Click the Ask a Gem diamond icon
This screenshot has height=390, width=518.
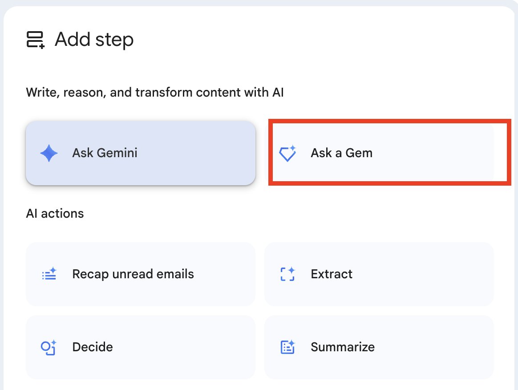(x=287, y=153)
